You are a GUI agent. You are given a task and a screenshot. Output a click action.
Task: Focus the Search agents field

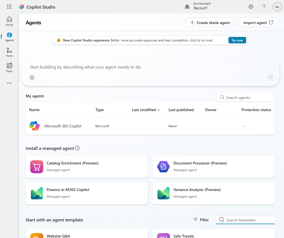pos(246,98)
